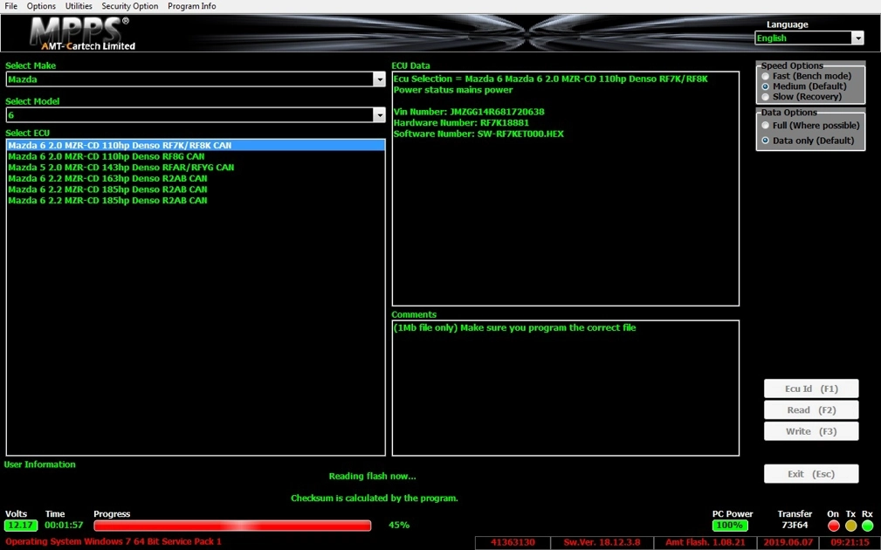Viewport: 881px width, 550px height.
Task: Click the Transfer value 73F64
Action: pyautogui.click(x=795, y=526)
